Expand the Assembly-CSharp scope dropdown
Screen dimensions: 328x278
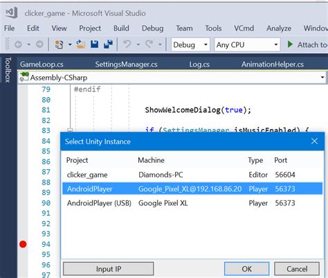322,78
